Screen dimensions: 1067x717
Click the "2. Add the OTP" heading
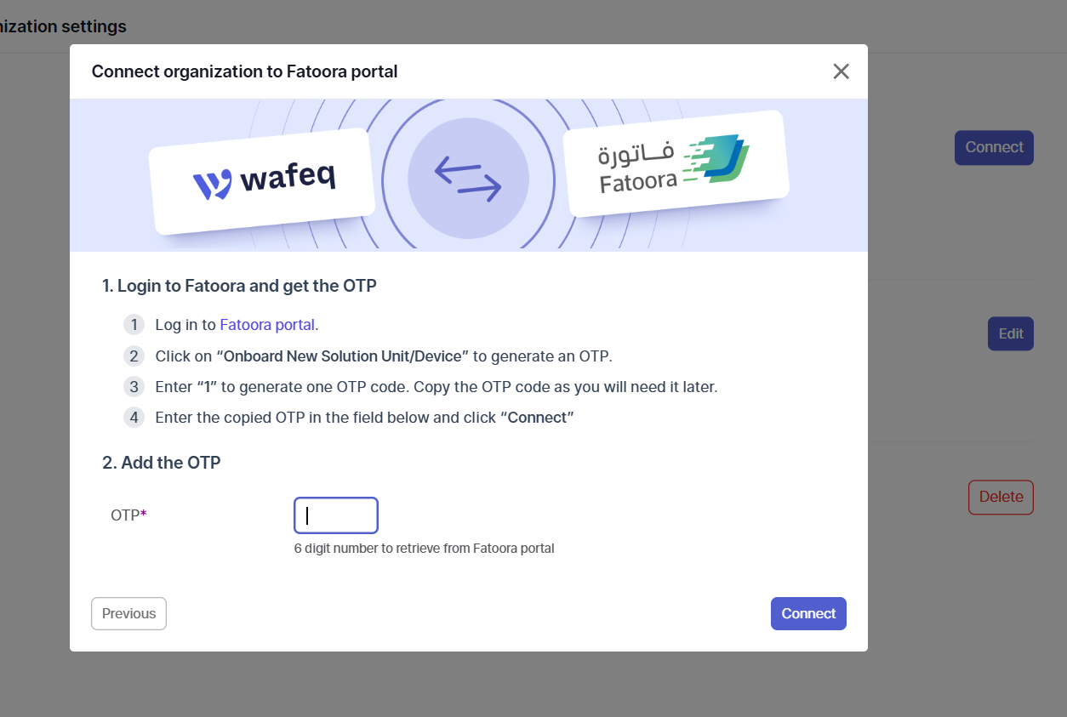161,463
